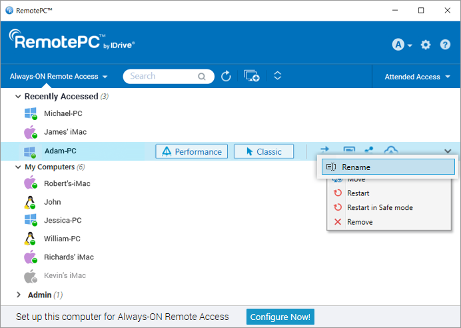
Task: Click the Configure Now! button
Action: pyautogui.click(x=280, y=317)
